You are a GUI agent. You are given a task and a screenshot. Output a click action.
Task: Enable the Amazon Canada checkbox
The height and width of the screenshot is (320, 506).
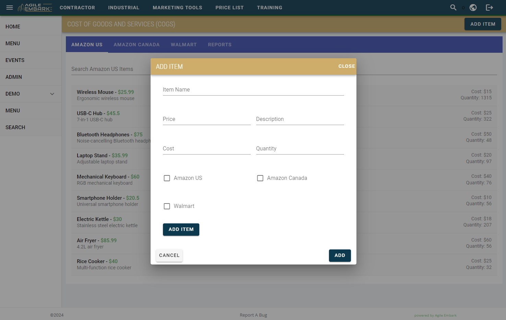tap(260, 178)
